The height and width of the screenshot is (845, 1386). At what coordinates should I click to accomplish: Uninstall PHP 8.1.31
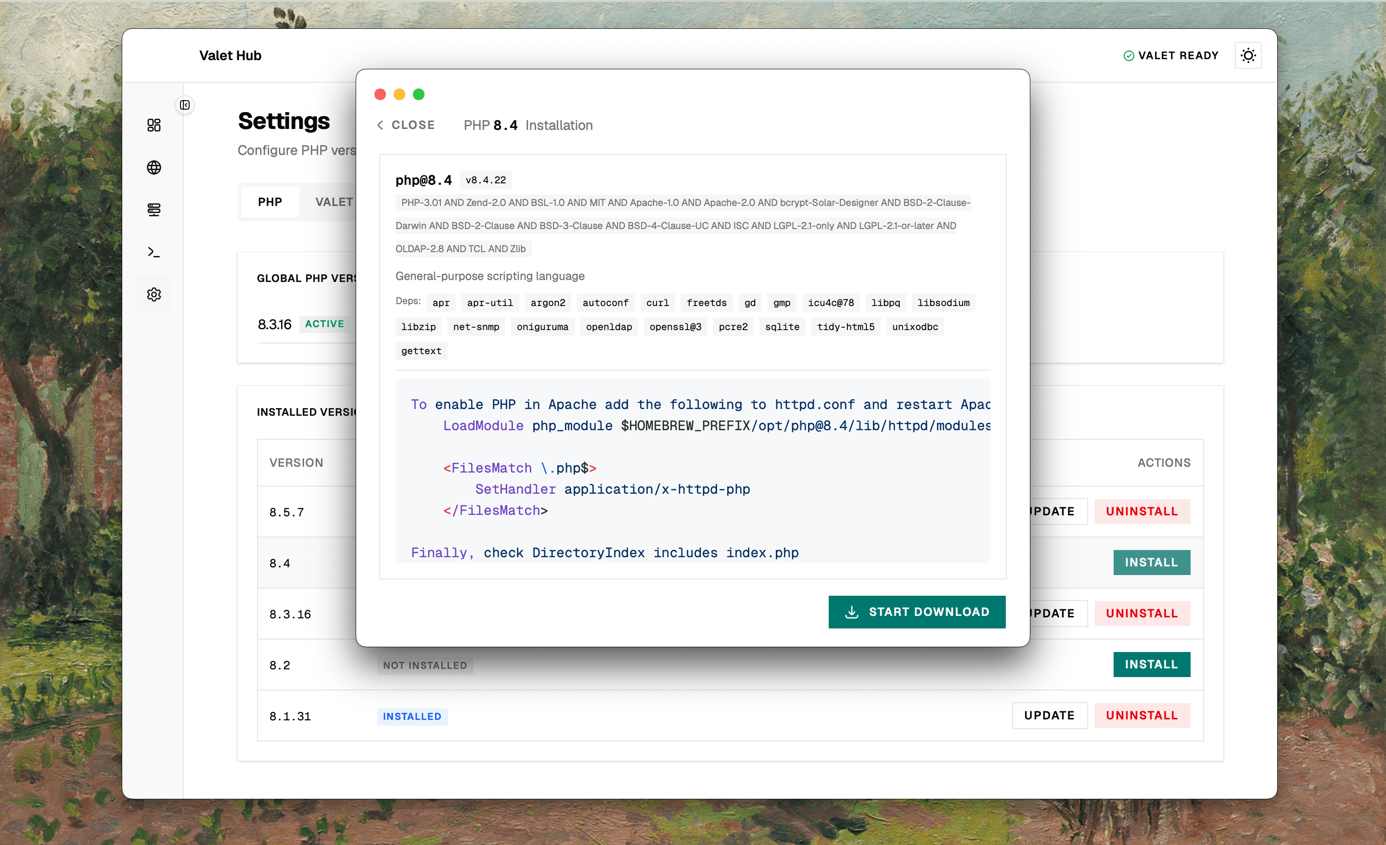coord(1142,715)
